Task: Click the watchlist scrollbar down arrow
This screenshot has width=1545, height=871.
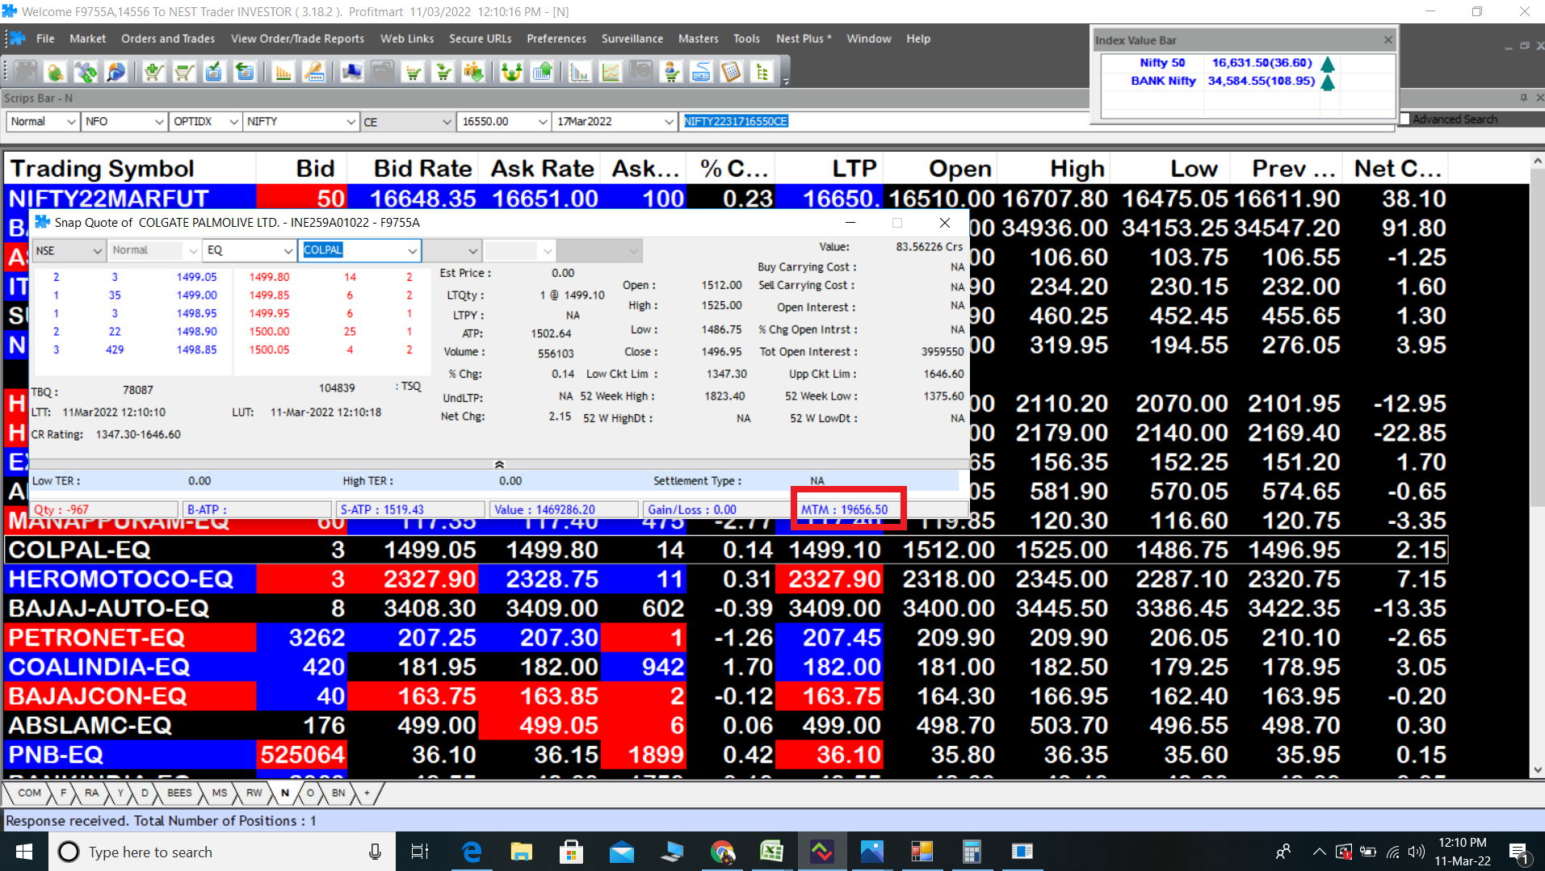Action: [x=1537, y=771]
